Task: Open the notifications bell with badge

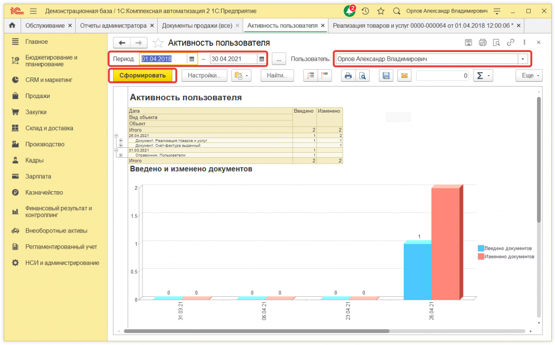Action: click(350, 11)
